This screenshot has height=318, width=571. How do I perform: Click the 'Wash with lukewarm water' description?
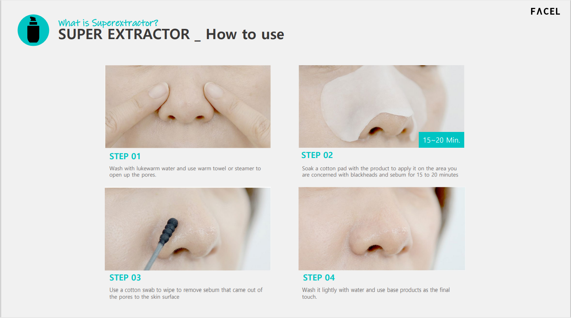pos(185,171)
